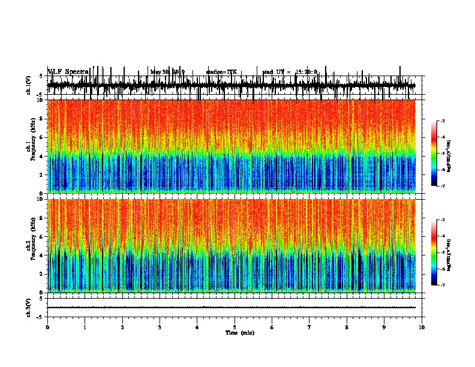Viewport: 475px width, 367px height.
Task: Click inside the ch.2 spectrogram plot
Action: (232, 246)
